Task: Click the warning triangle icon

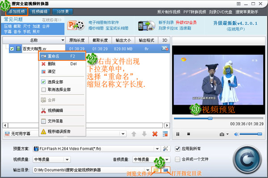Action: (x=43, y=131)
